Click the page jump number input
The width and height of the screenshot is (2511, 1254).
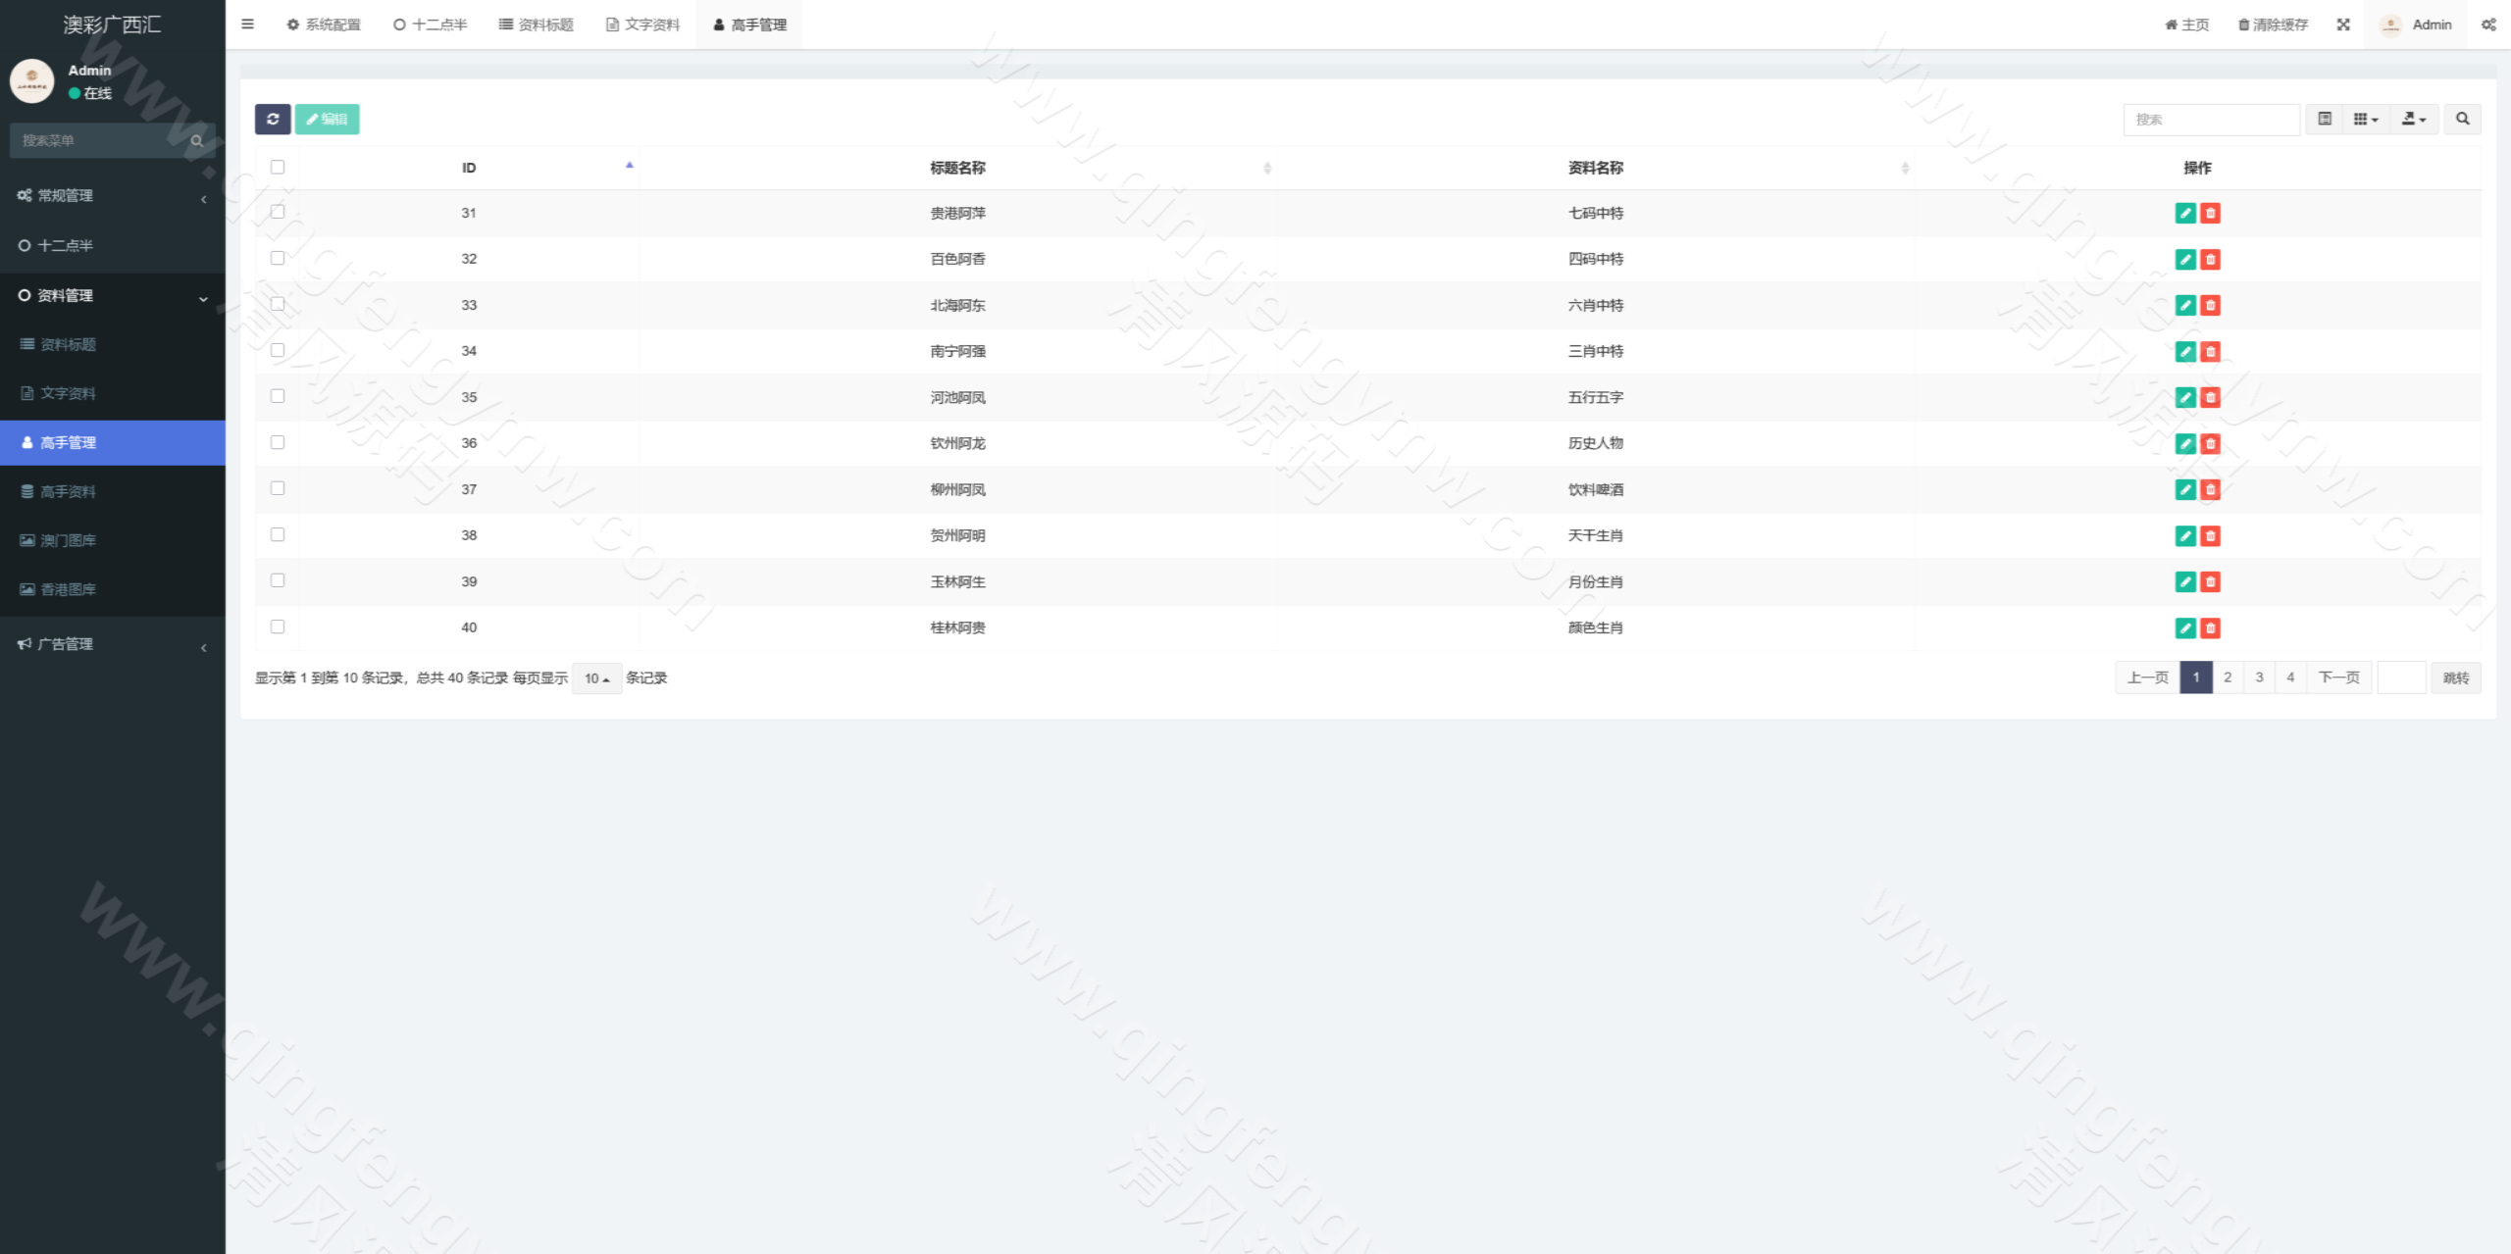[2401, 677]
